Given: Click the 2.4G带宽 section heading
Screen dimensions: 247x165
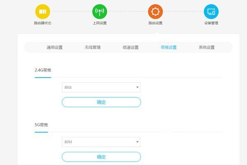Looking at the screenshot, I should point(43,70).
